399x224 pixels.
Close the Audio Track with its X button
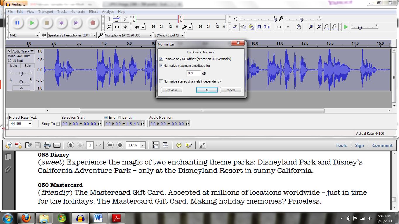click(x=9, y=51)
